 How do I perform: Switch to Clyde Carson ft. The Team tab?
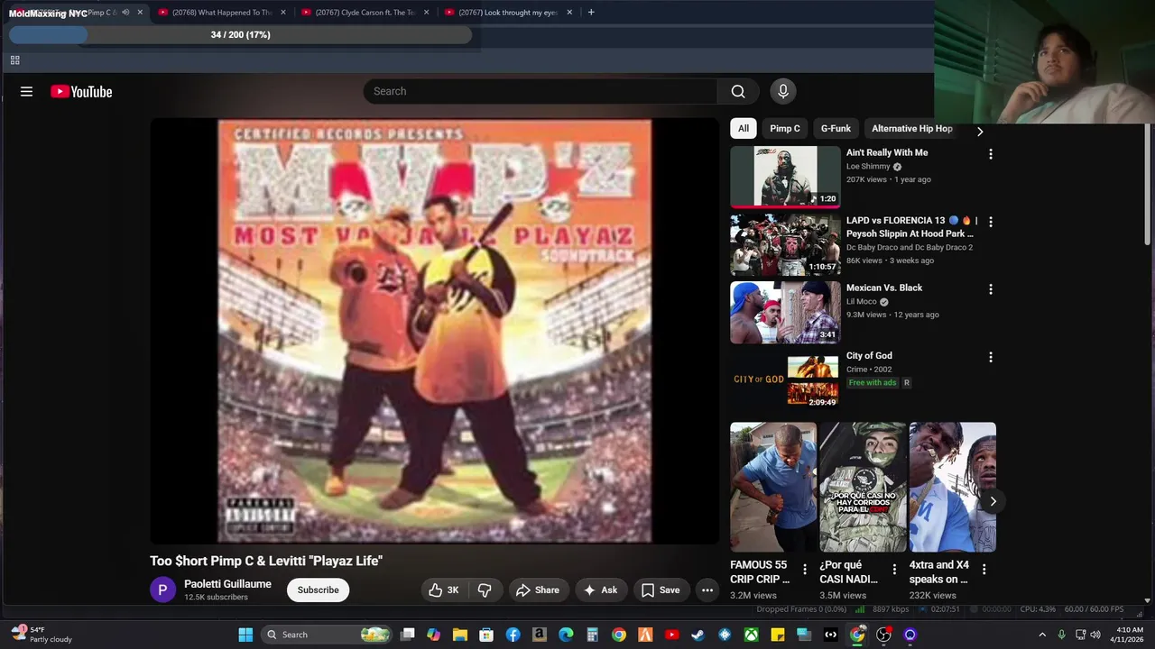coord(365,13)
